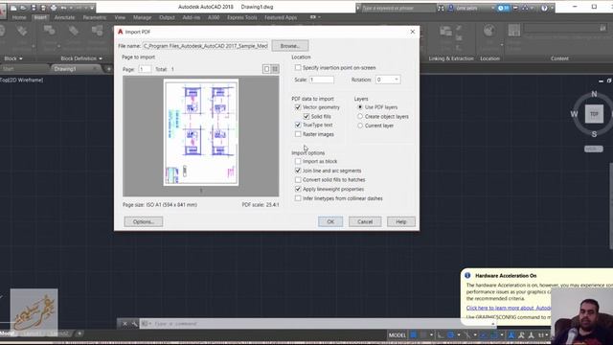Screen dimensions: 613x345
Task: Uncheck Apply lineweight properties checkbox
Action: click(298, 189)
